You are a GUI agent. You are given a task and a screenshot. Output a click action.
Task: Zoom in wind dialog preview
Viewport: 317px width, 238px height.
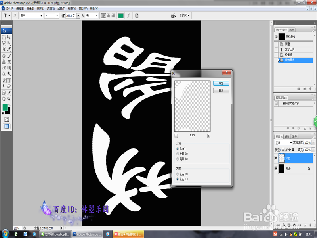(x=209, y=136)
